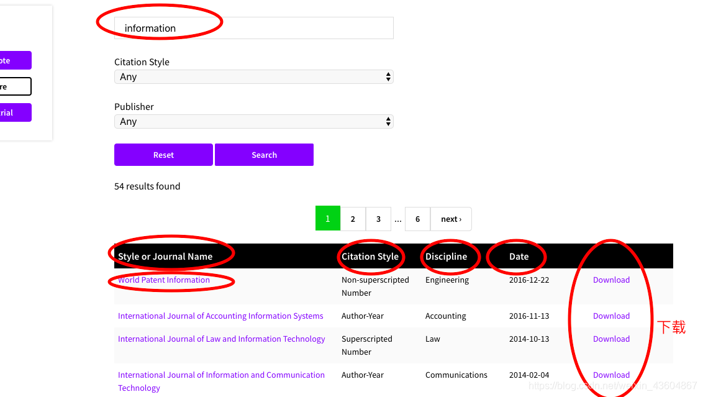The width and height of the screenshot is (703, 397).
Task: Click the '54 results found' text
Action: [x=147, y=186]
